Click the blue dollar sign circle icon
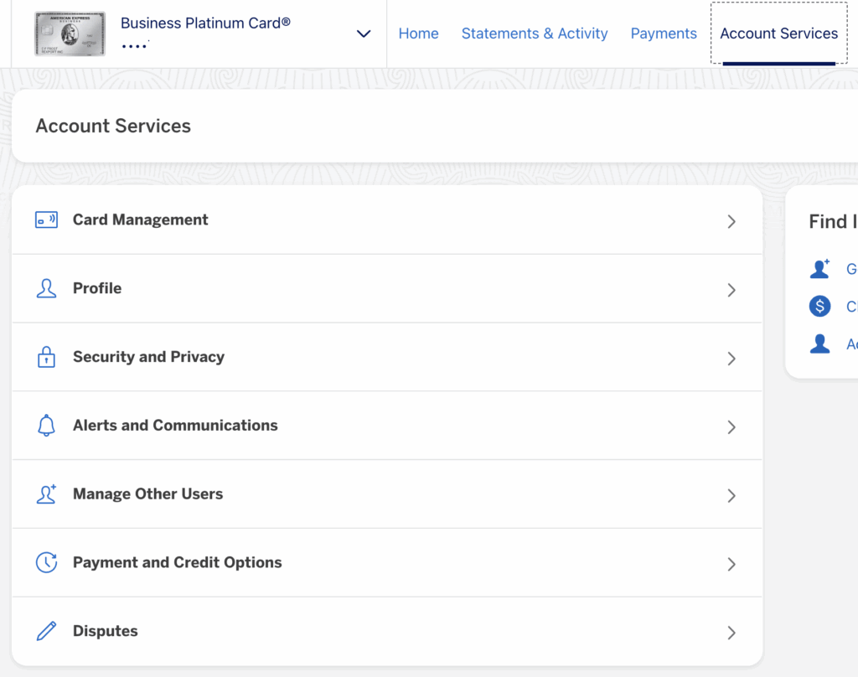Screen dimensions: 858x677 [819, 307]
